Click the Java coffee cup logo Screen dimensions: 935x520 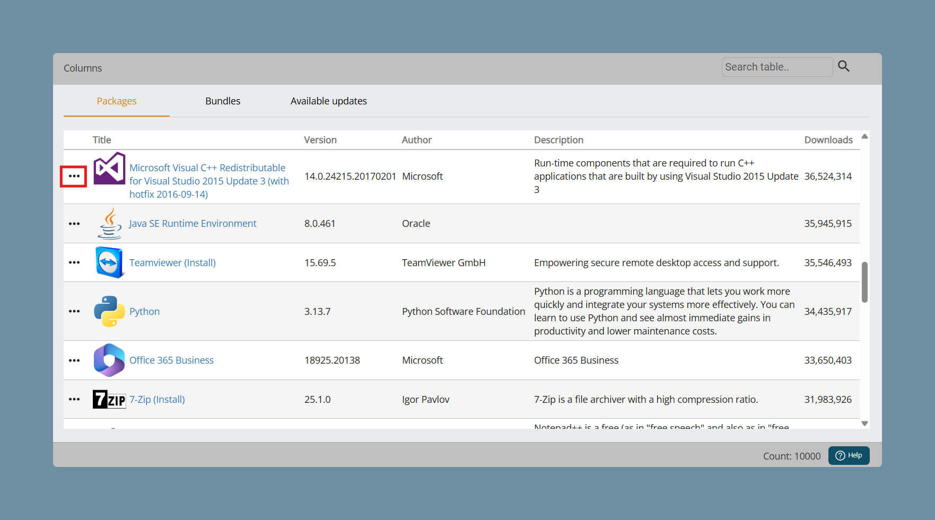pos(109,224)
